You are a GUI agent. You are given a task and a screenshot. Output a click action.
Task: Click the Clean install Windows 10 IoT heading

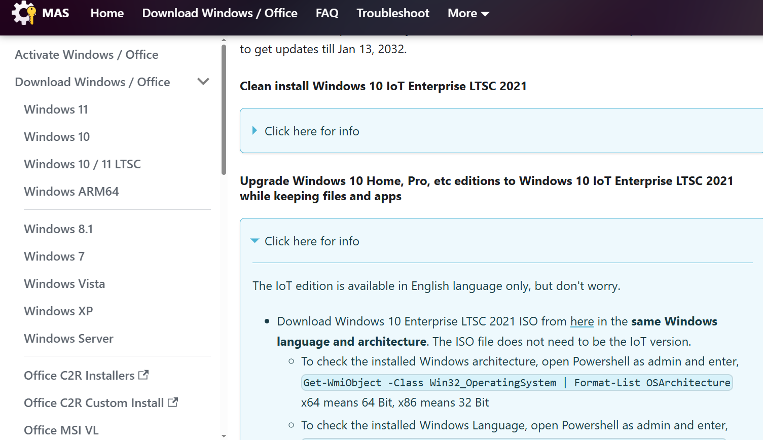click(x=383, y=86)
